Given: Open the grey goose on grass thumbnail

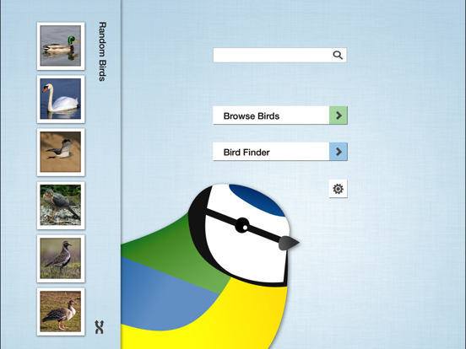Looking at the screenshot, I should point(61,312).
